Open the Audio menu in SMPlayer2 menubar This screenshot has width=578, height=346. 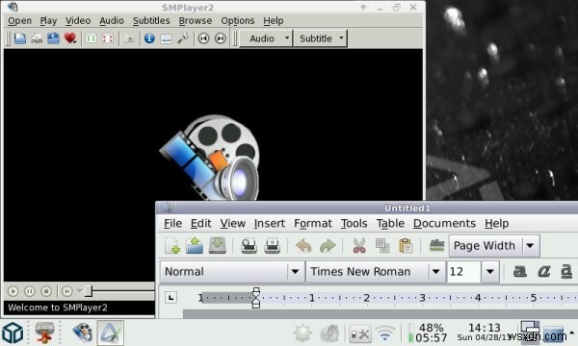point(112,21)
